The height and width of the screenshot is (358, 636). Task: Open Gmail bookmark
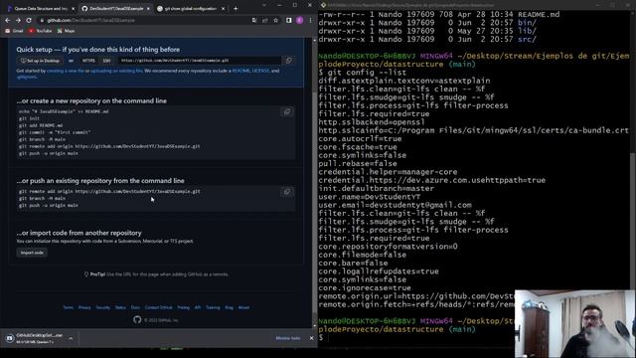tap(14, 31)
